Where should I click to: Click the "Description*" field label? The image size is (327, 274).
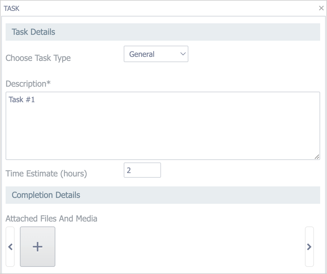coord(28,84)
